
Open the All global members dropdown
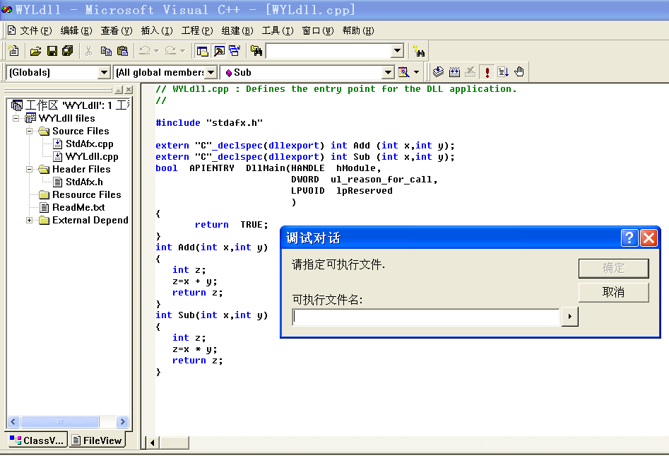click(x=211, y=73)
